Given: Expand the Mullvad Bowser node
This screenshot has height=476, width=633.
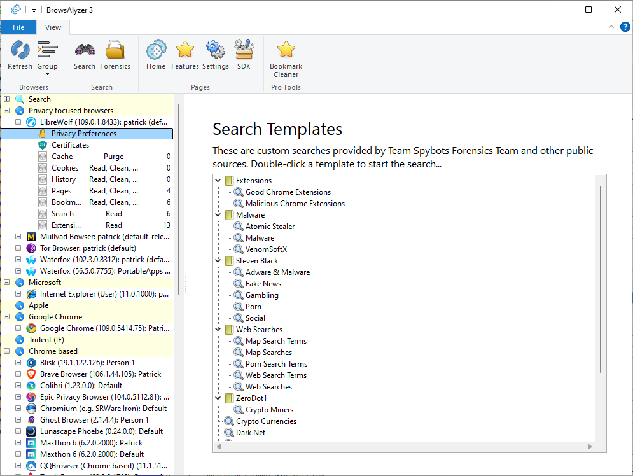Looking at the screenshot, I should tap(18, 237).
